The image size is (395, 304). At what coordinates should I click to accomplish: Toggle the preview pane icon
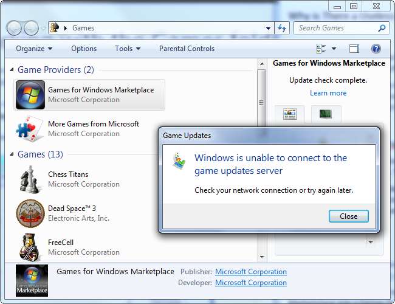[354, 49]
